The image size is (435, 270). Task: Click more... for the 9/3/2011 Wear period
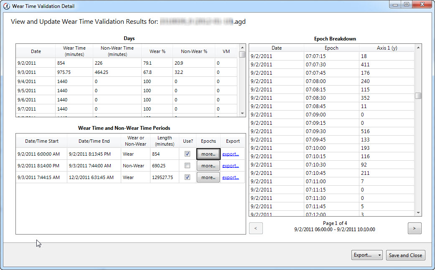coord(208,177)
